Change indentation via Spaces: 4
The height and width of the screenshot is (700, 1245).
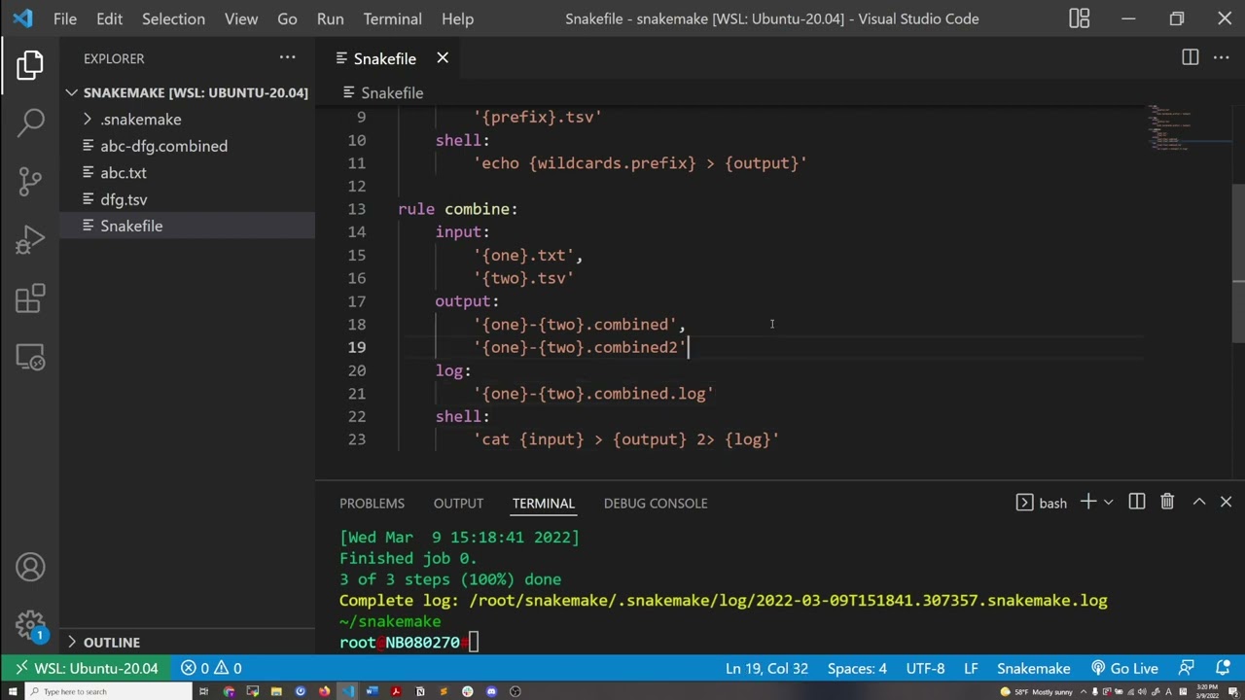857,669
